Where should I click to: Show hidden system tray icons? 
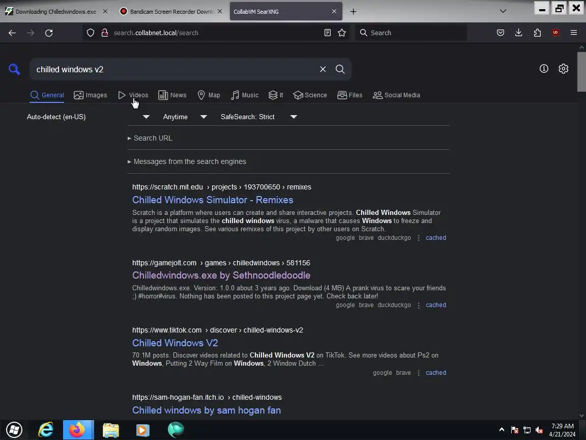[x=502, y=429]
